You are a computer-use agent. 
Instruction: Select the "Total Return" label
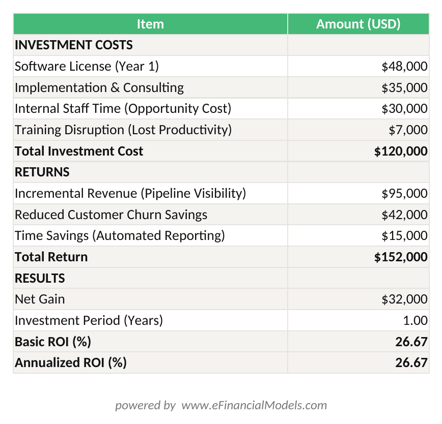[51, 257]
